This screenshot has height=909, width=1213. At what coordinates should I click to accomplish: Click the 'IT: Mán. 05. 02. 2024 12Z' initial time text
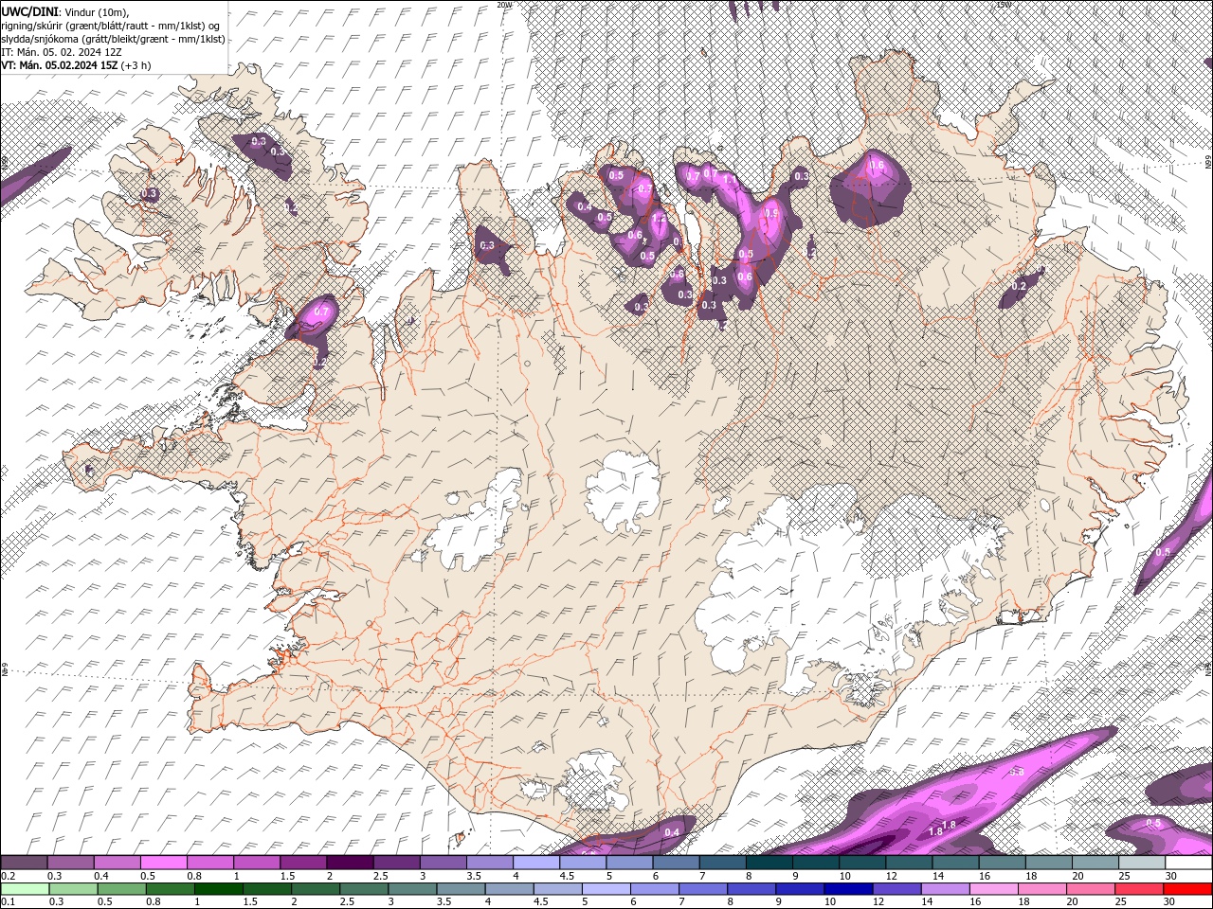click(x=63, y=52)
